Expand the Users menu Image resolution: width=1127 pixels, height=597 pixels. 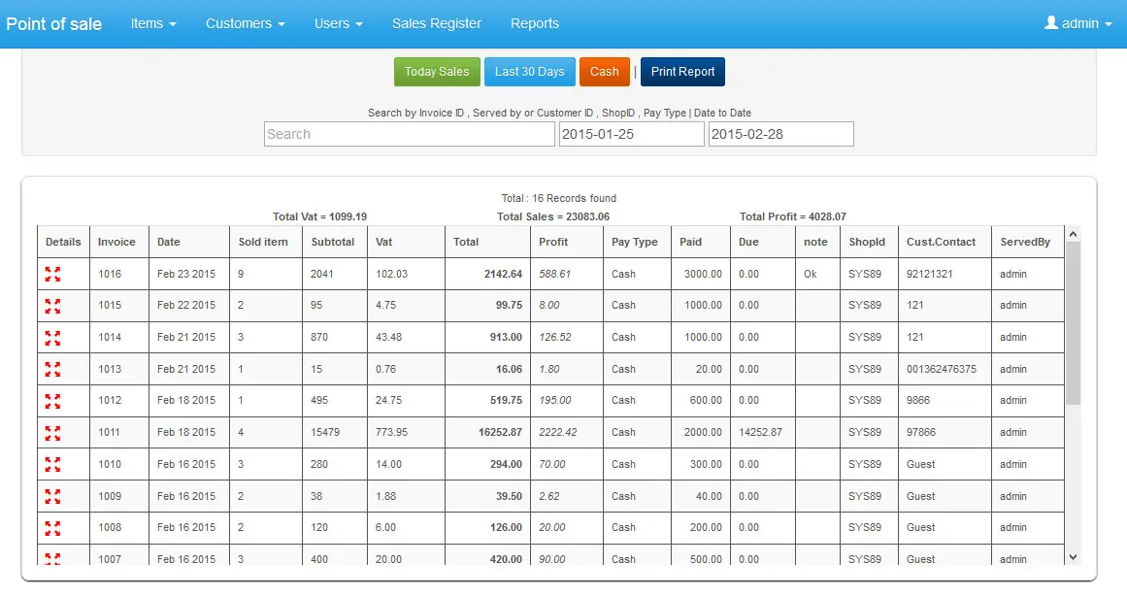click(x=339, y=23)
